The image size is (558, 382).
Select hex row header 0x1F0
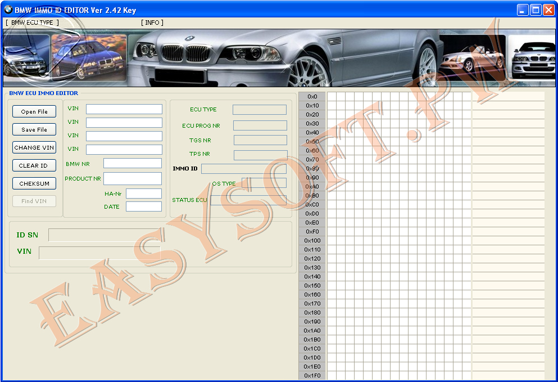click(312, 376)
